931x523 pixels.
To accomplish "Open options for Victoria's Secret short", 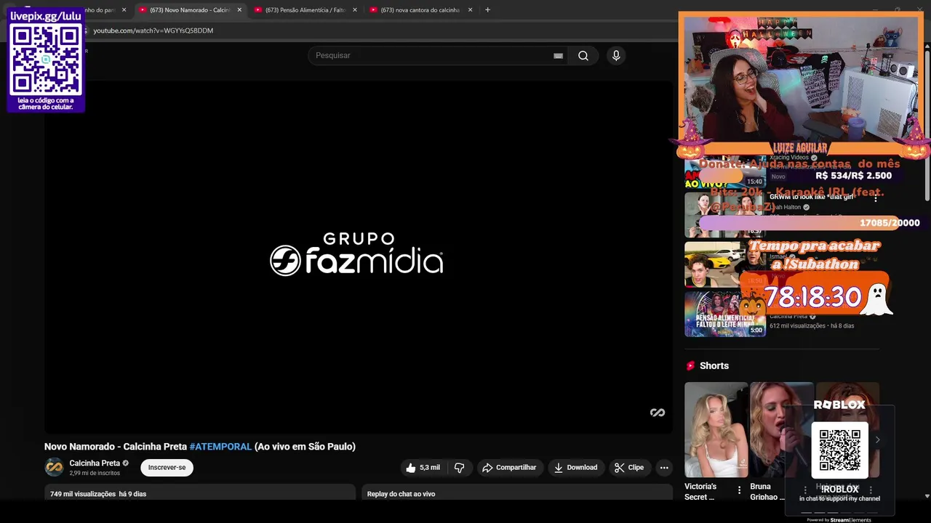I will pos(739,490).
